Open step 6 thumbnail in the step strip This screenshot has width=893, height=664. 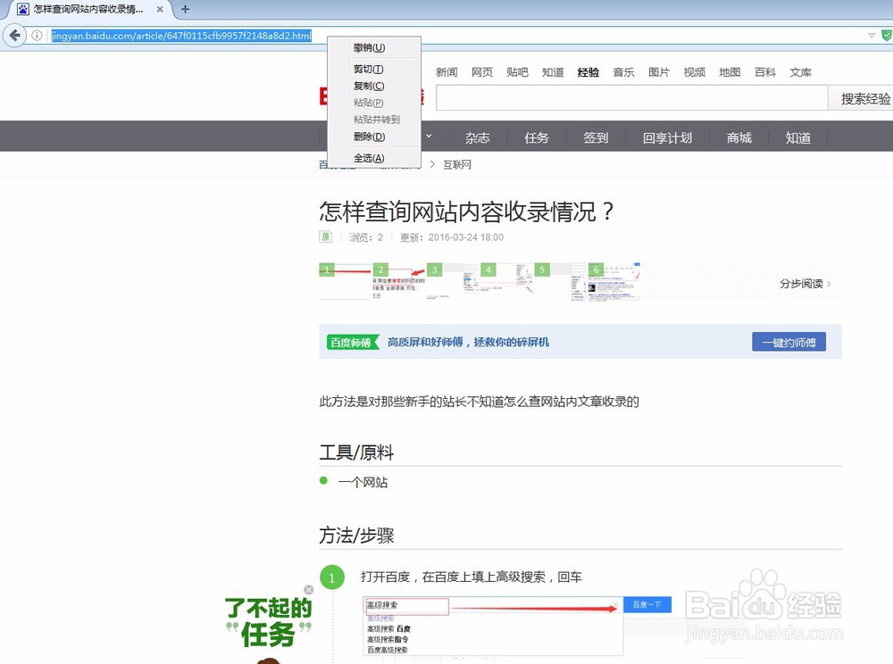click(x=614, y=281)
